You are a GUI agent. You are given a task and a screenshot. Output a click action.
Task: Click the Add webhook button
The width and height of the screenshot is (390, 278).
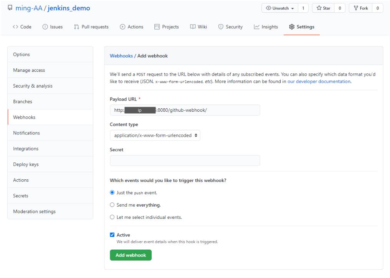pos(131,255)
